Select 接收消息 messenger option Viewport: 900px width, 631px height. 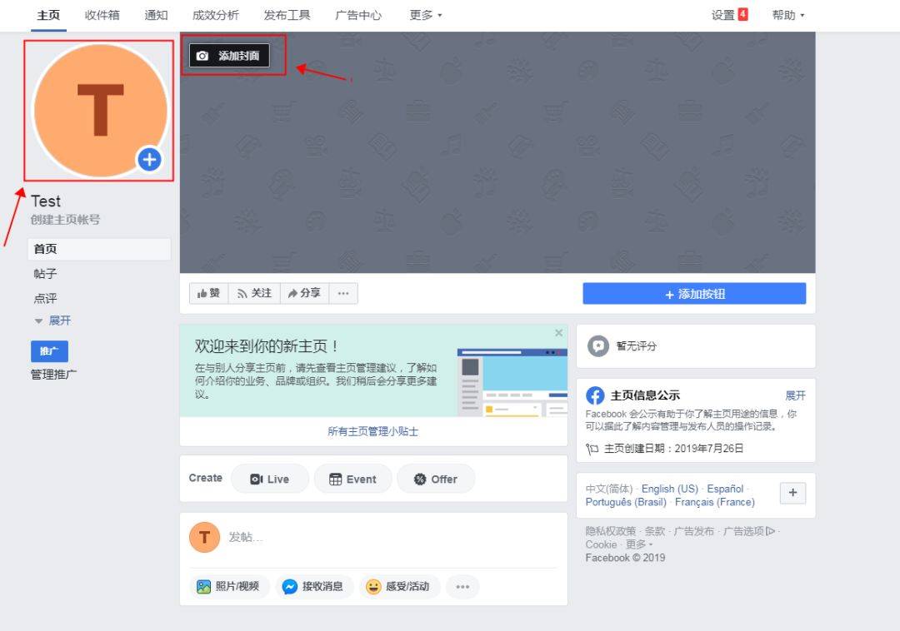(x=313, y=586)
